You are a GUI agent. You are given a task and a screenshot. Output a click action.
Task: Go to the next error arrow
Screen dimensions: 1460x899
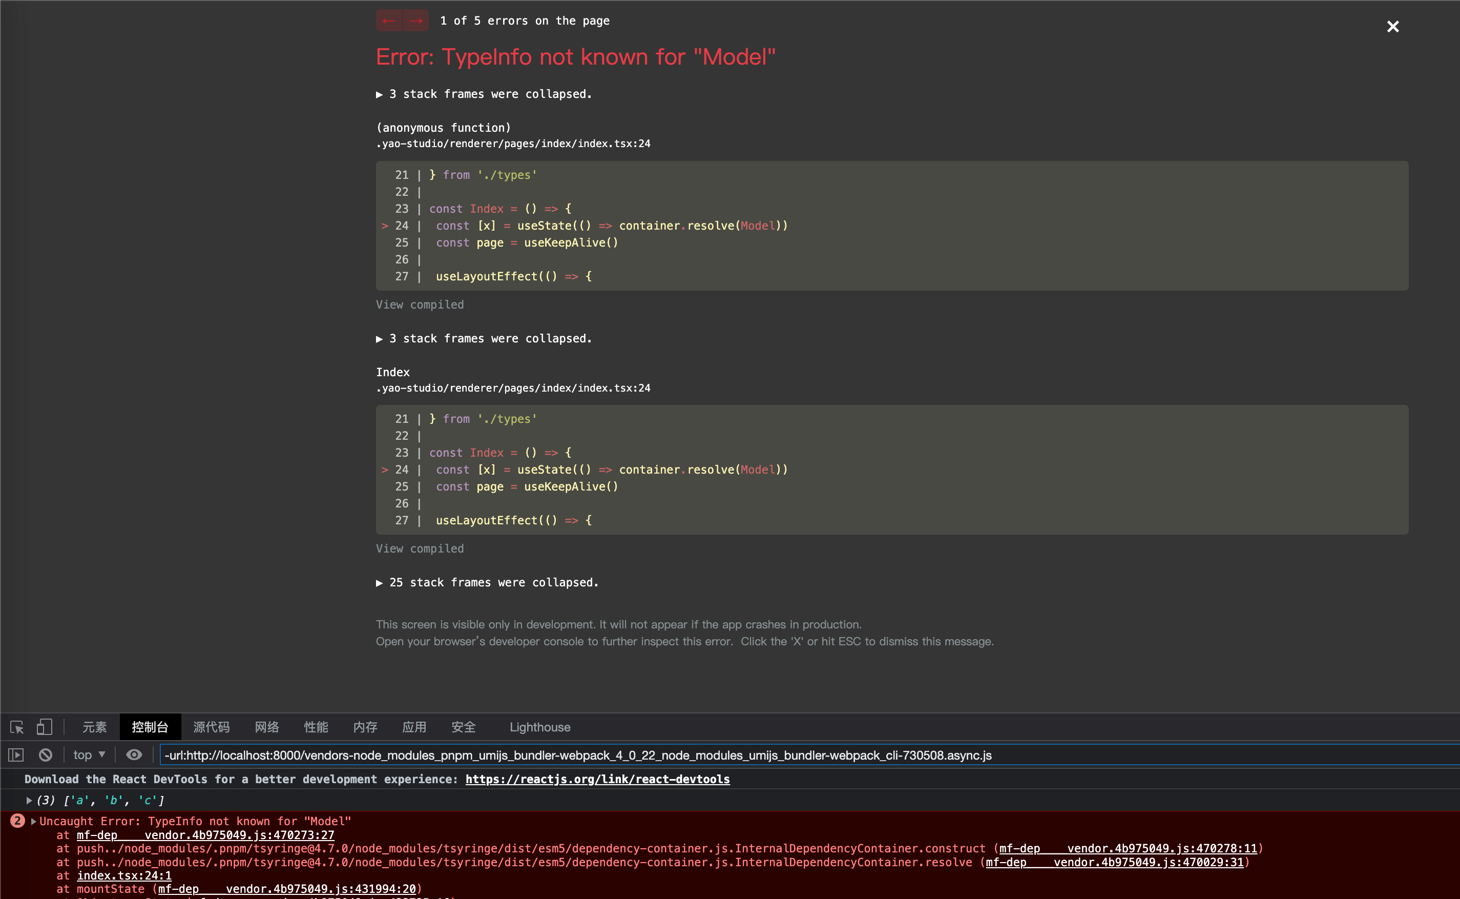pyautogui.click(x=416, y=21)
